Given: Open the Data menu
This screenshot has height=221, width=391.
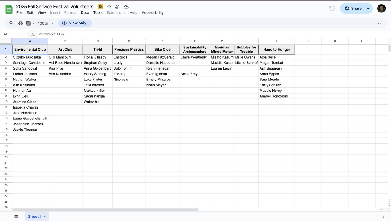Looking at the screenshot, I should pyautogui.click(x=85, y=13).
